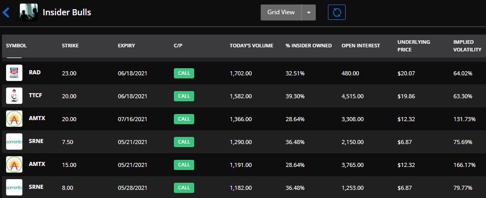Viewport: 486px width, 198px height.
Task: Click AMTX logo in 07/16/2021 row
Action: (14, 119)
